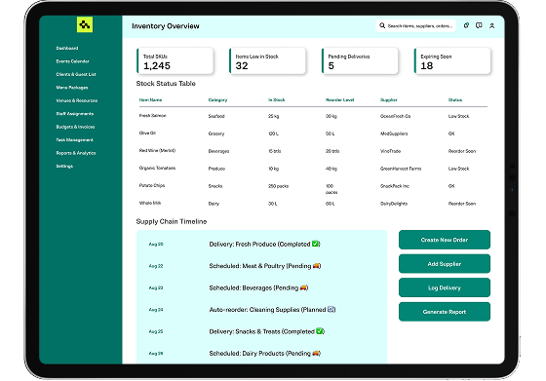
Task: Click the Add Supplier button
Action: pos(445,264)
